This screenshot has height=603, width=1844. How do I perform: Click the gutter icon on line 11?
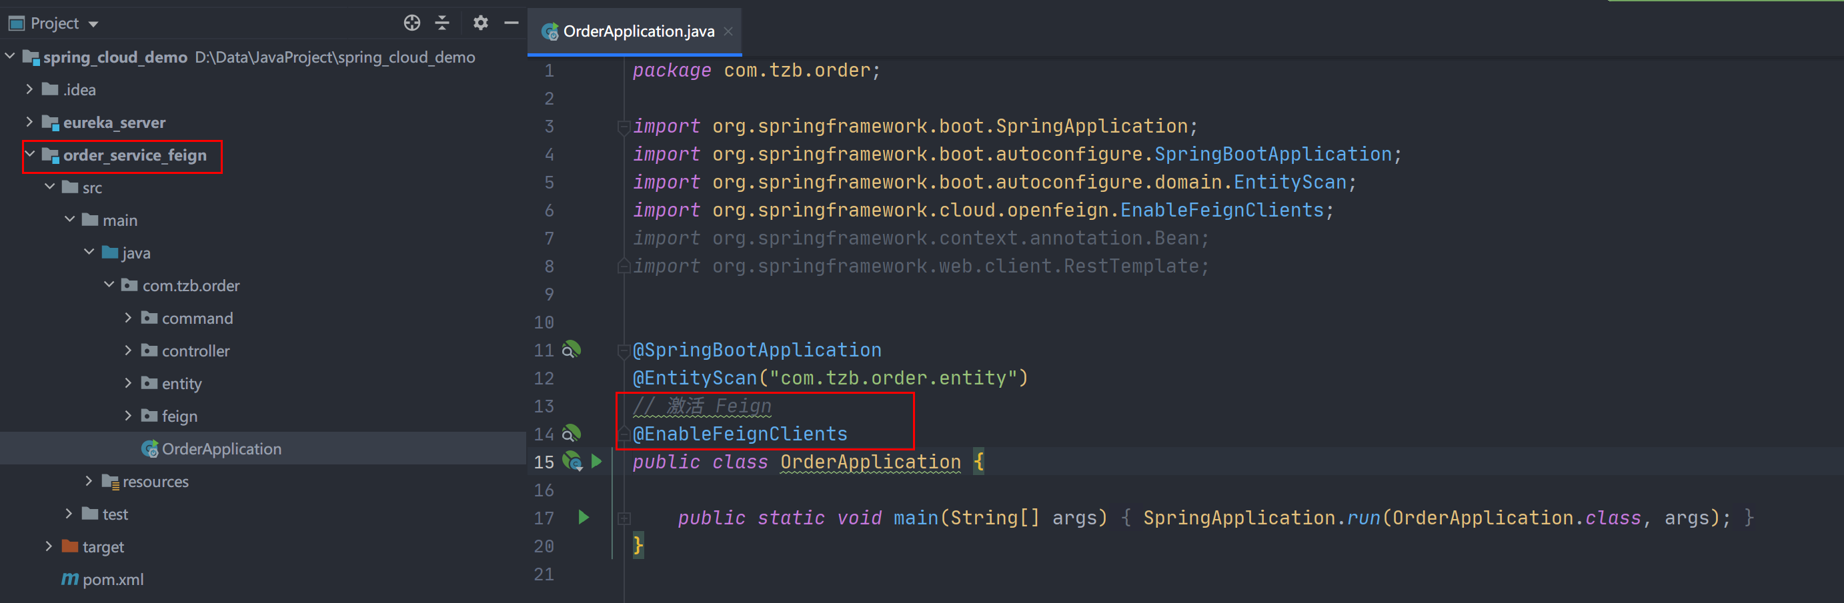pos(572,350)
